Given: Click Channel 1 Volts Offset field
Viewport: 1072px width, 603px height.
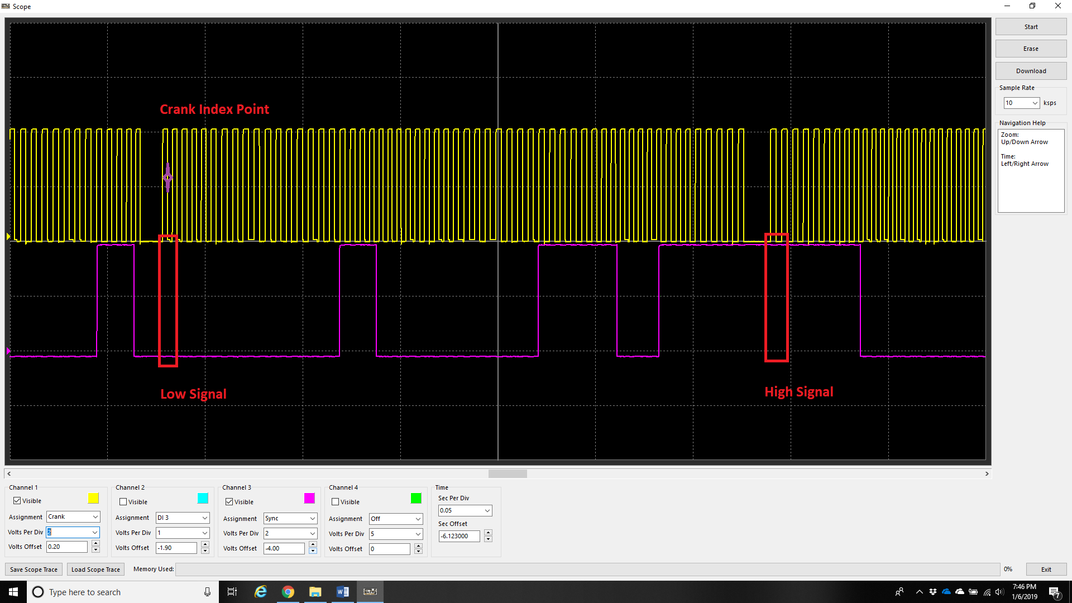Looking at the screenshot, I should (67, 547).
